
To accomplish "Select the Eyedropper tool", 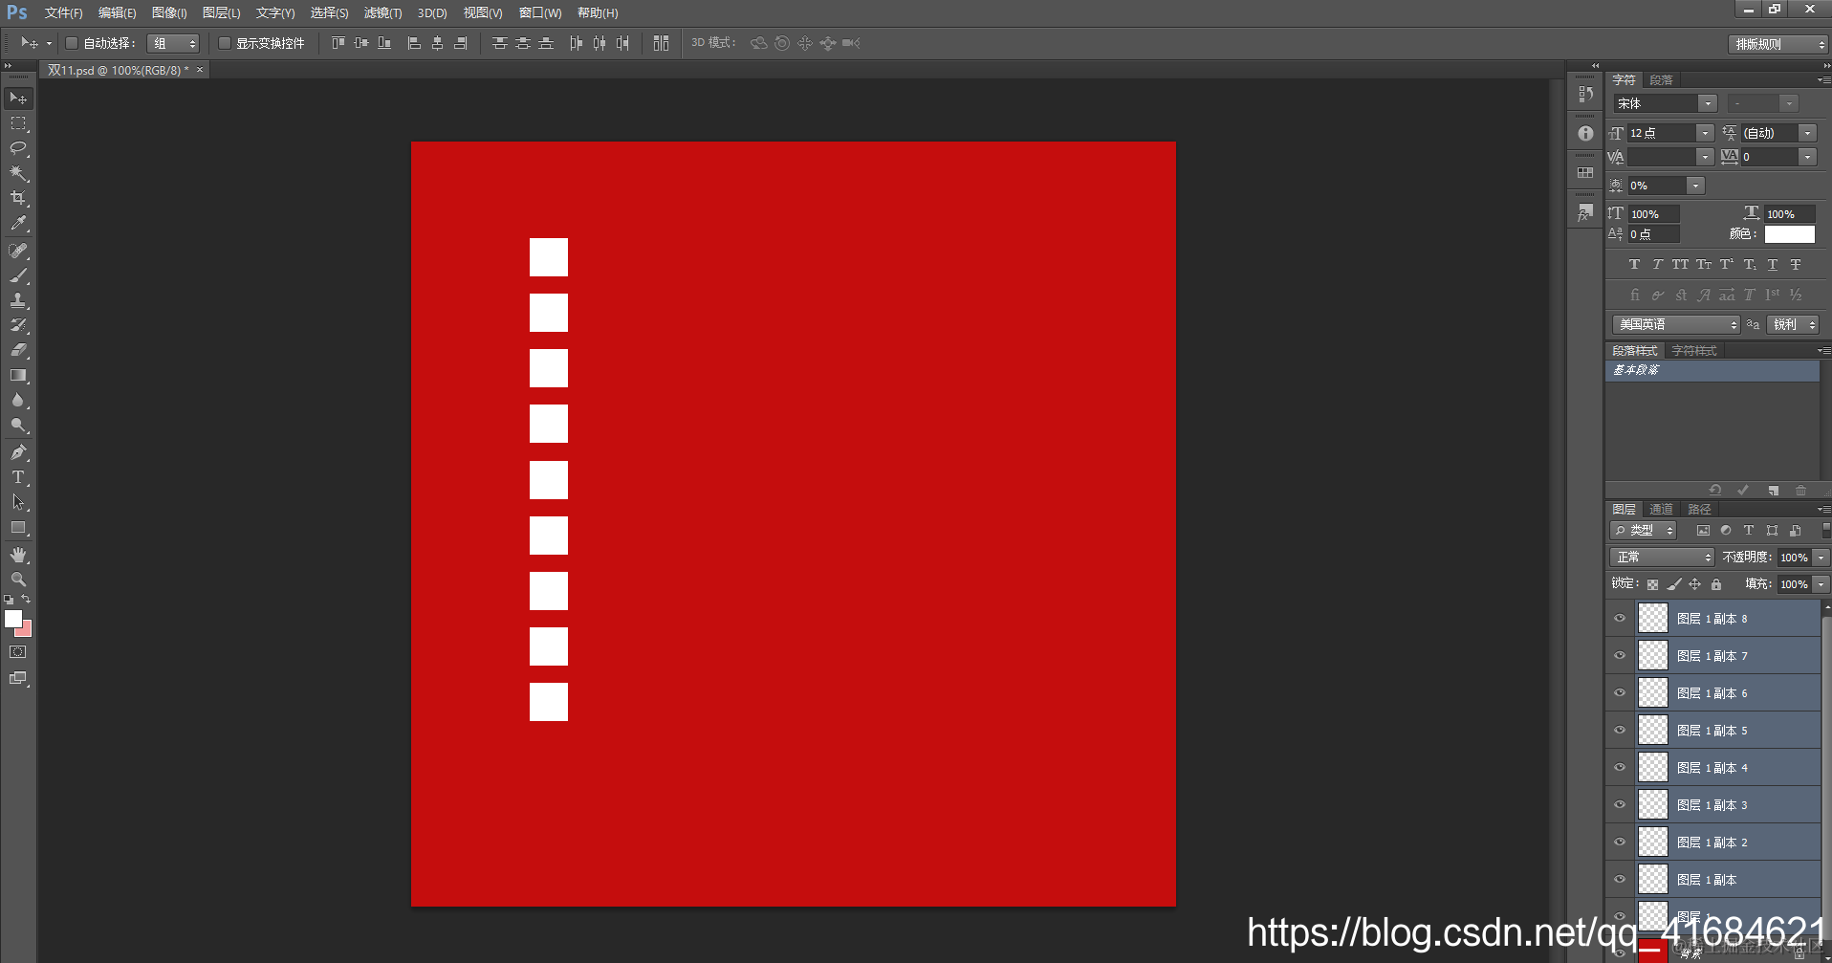I will click(x=18, y=224).
